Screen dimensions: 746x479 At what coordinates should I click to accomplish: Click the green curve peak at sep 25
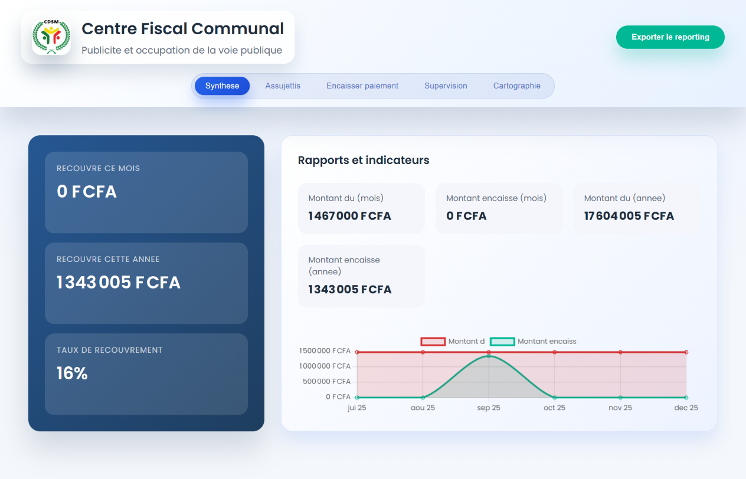(x=488, y=355)
